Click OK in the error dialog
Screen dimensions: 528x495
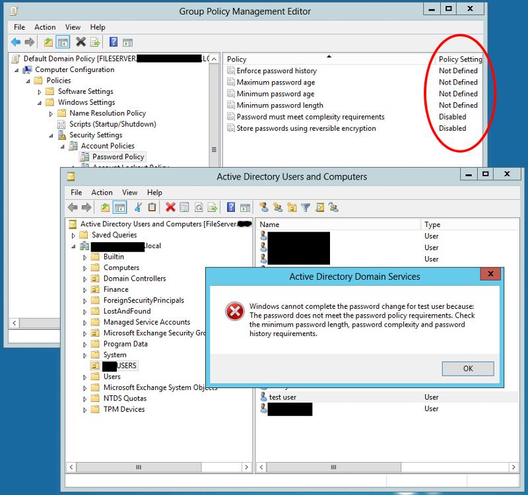click(468, 368)
